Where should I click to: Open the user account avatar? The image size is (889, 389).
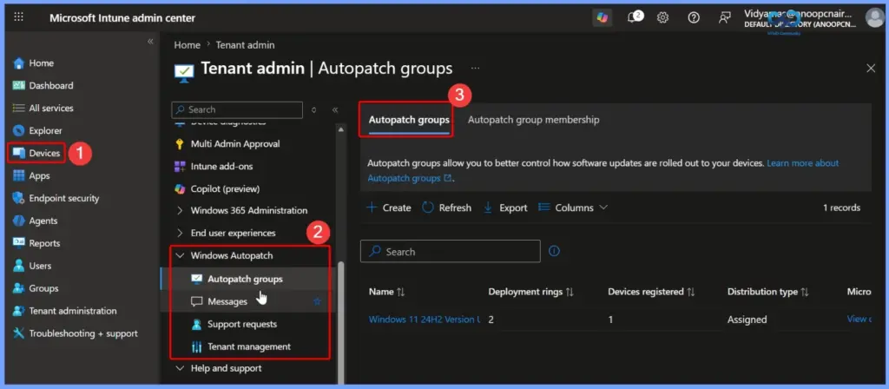(875, 17)
